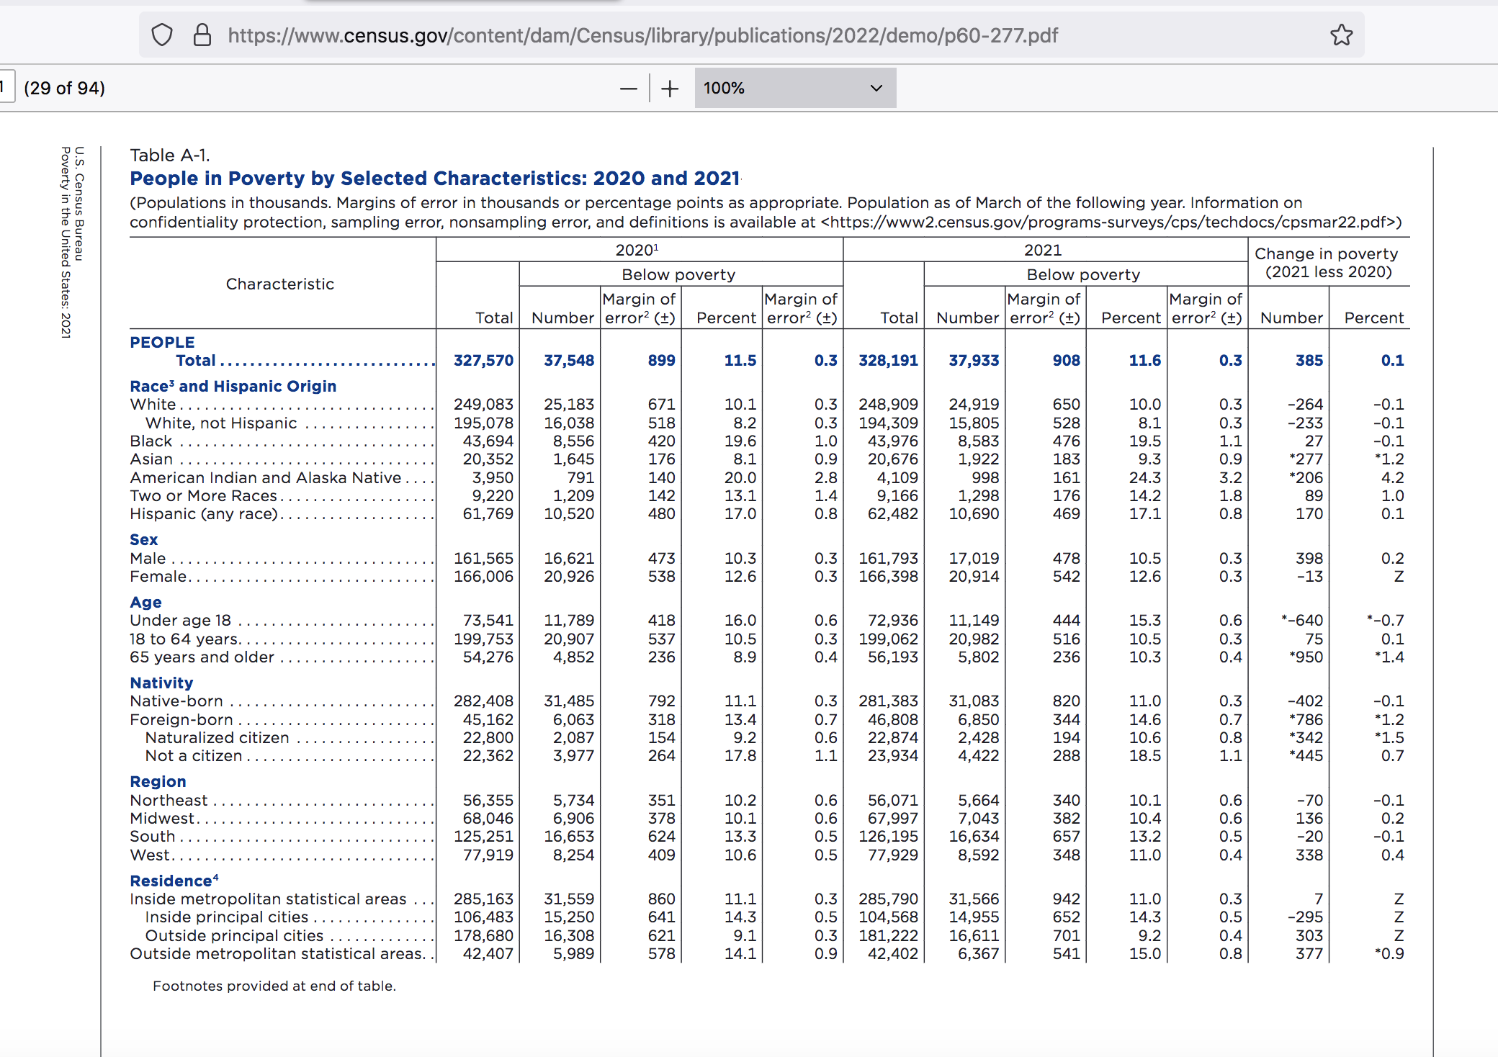
Task: Zoom out with the minus button
Action: point(628,89)
